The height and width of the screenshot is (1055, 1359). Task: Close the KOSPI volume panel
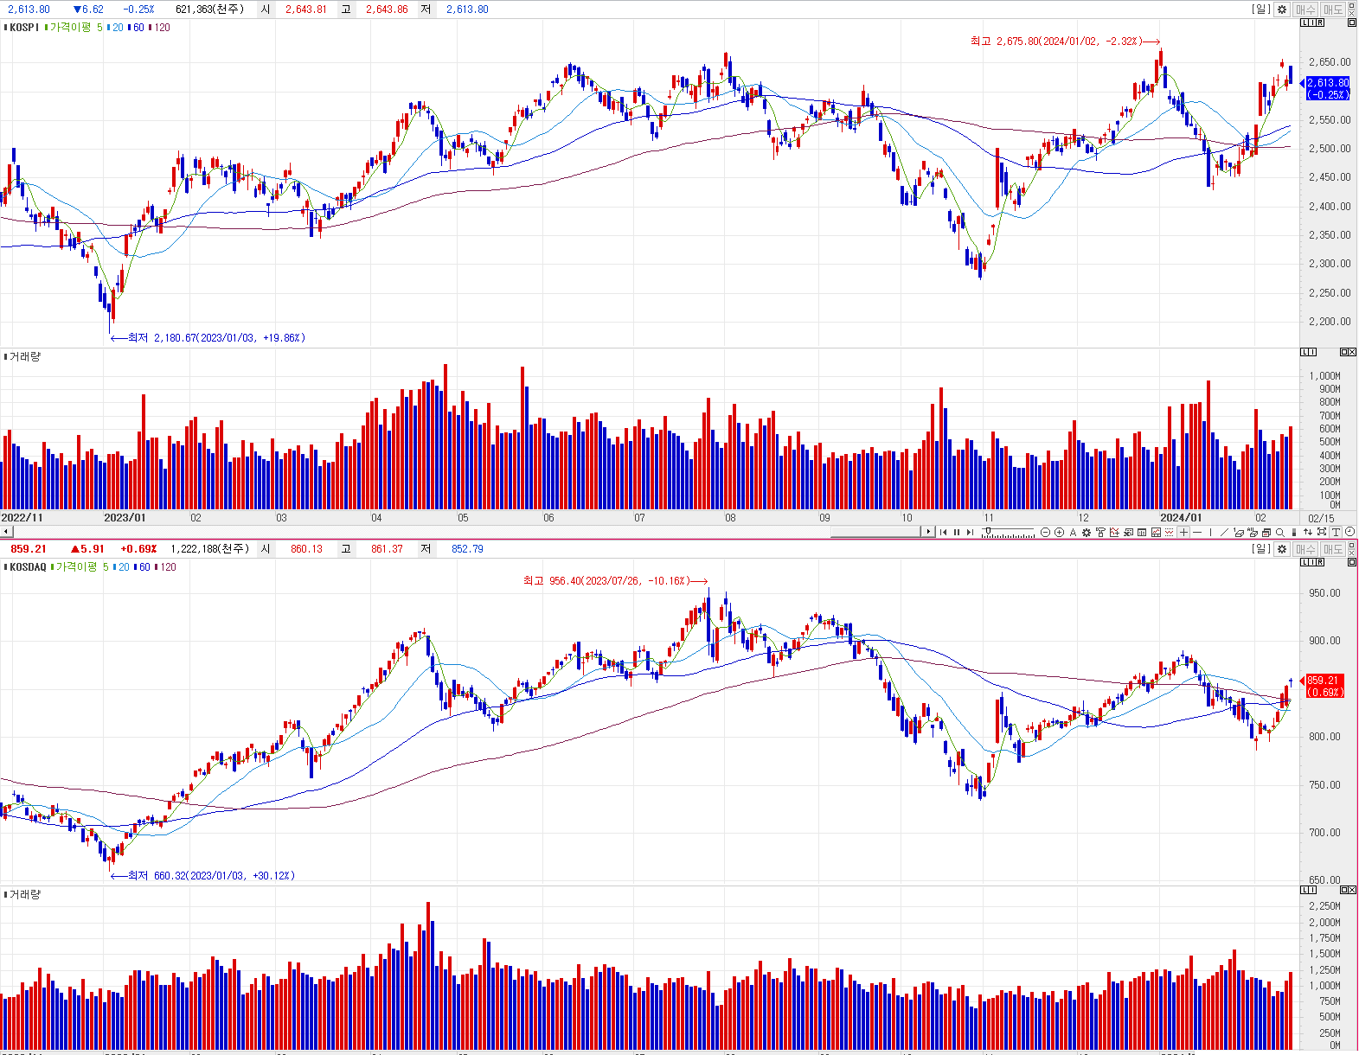pyautogui.click(x=1352, y=352)
